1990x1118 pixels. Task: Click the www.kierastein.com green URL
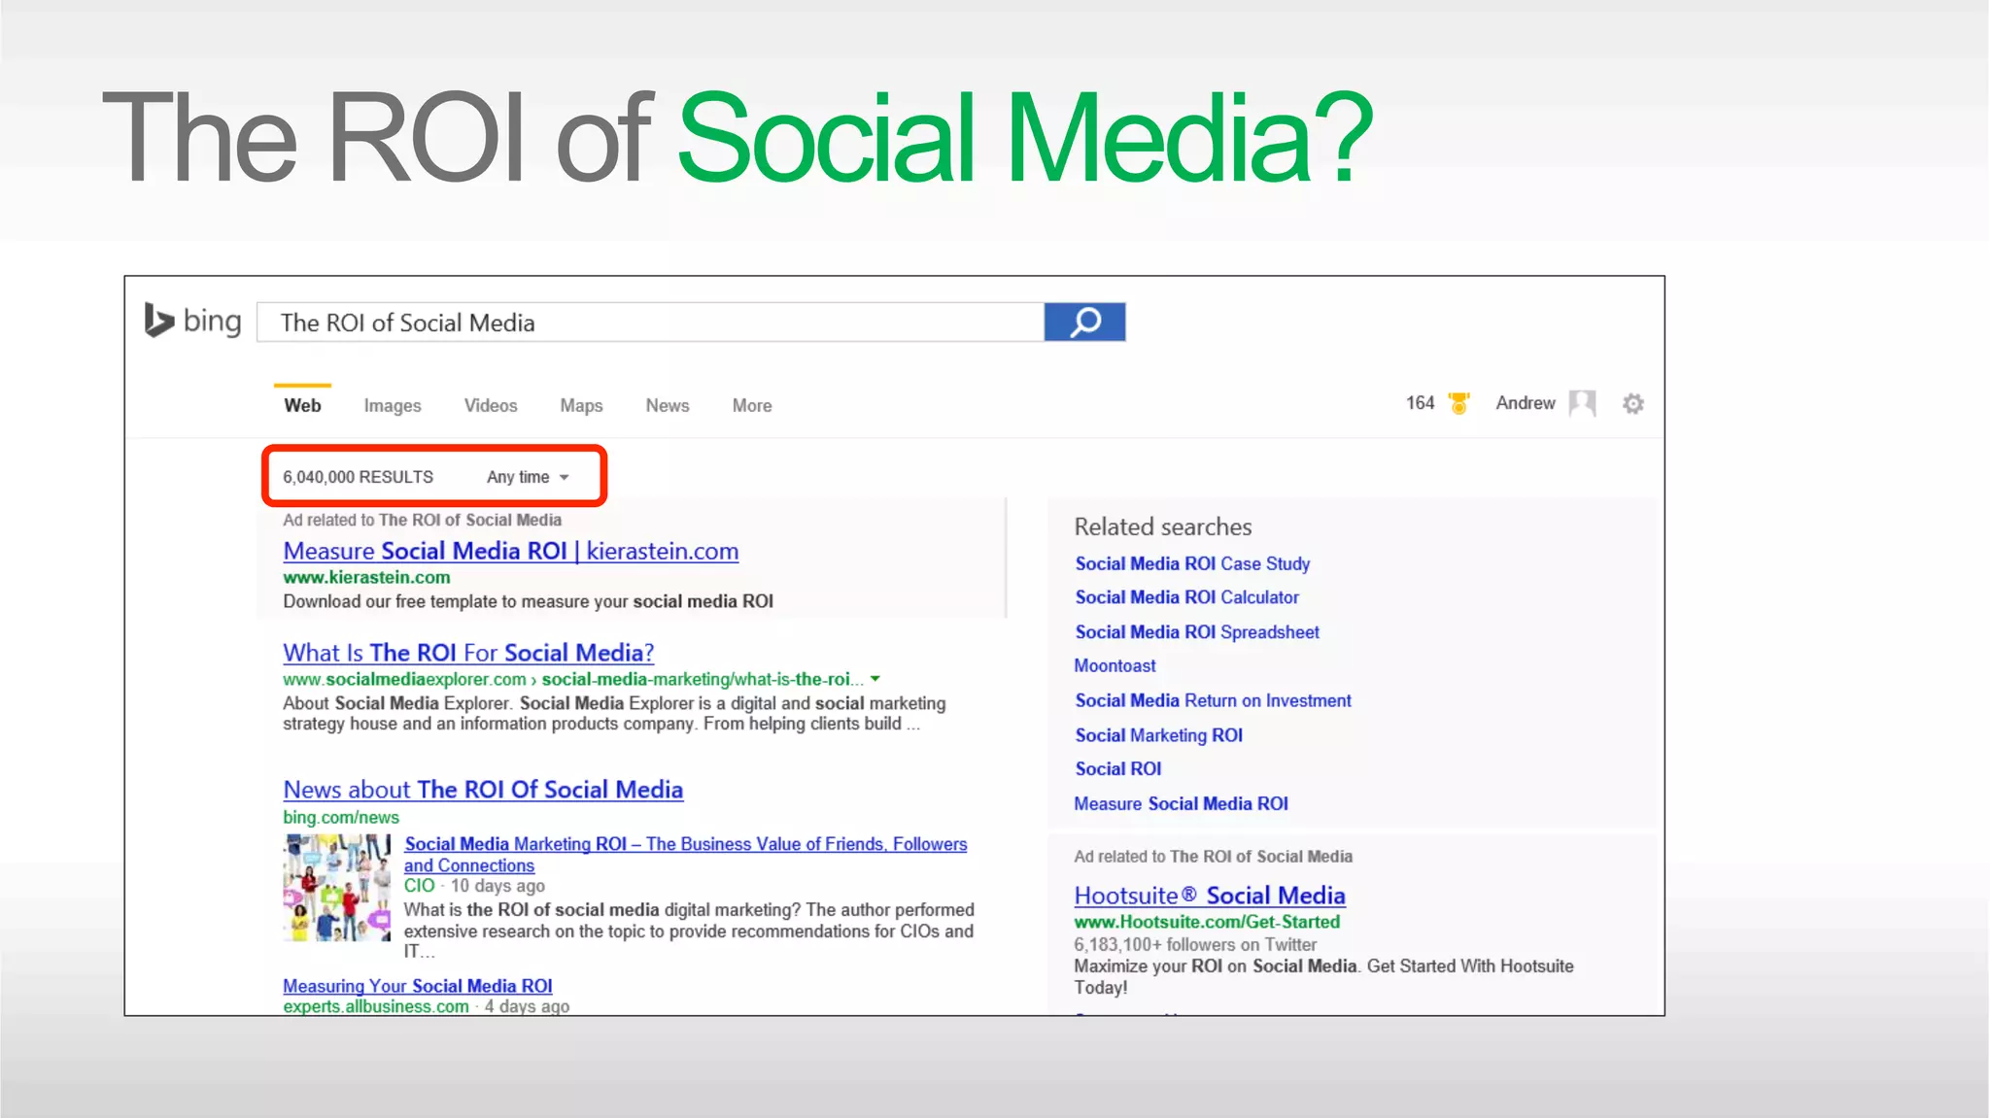coord(366,577)
